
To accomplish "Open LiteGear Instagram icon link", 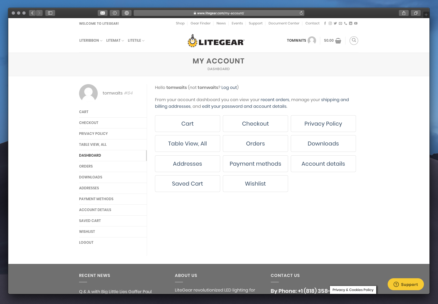I will click(330, 23).
